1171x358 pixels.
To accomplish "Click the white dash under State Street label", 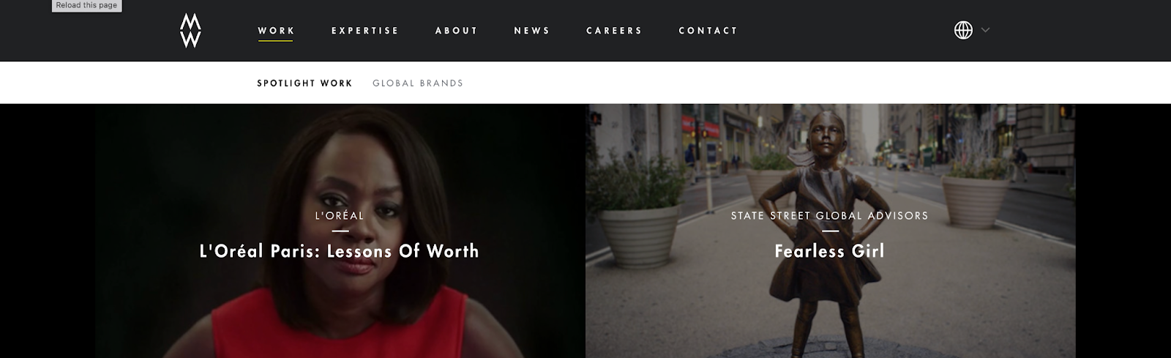I will [x=829, y=231].
